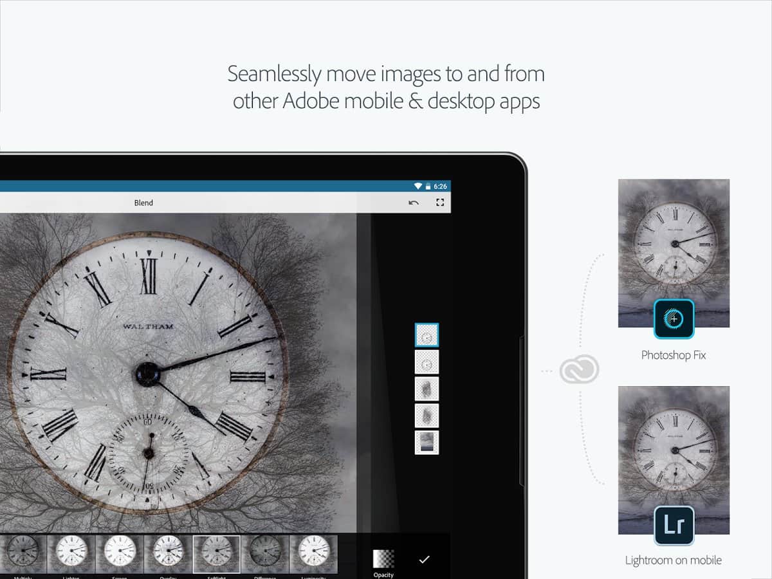This screenshot has width=772, height=579.
Task: Select the bottom background sky layer
Action: point(427,443)
